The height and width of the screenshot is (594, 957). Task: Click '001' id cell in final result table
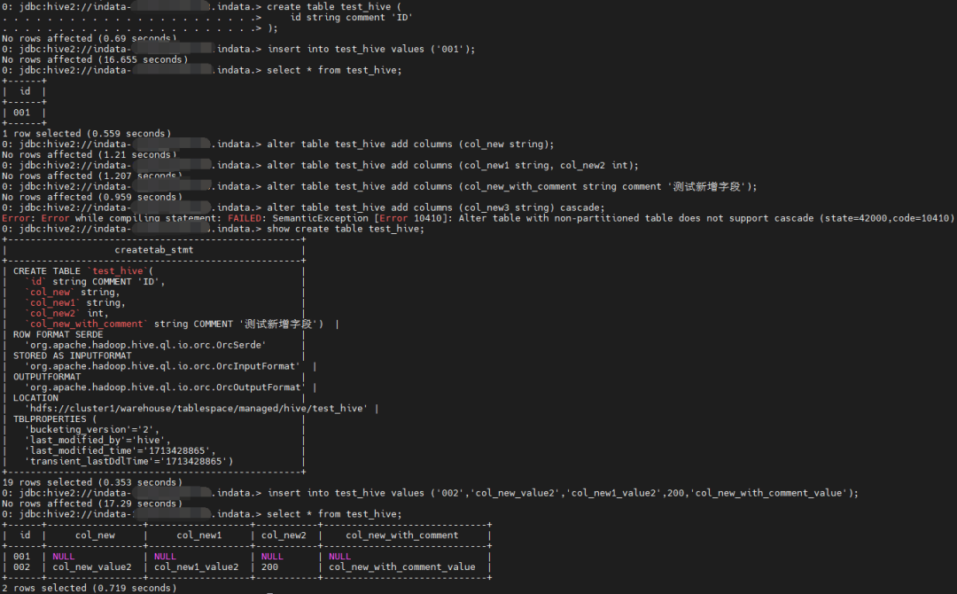(21, 557)
